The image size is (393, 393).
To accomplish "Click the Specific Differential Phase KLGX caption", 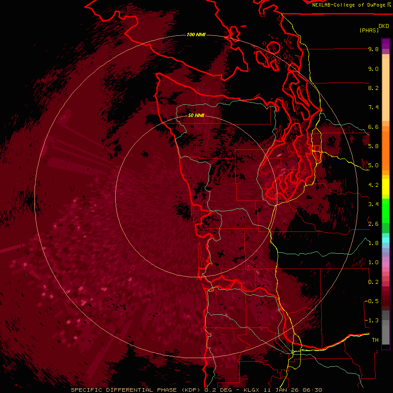I will tap(196, 390).
